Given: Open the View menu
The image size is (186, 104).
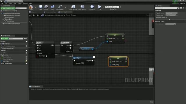Looking at the screenshot, I should click(x=15, y=3).
